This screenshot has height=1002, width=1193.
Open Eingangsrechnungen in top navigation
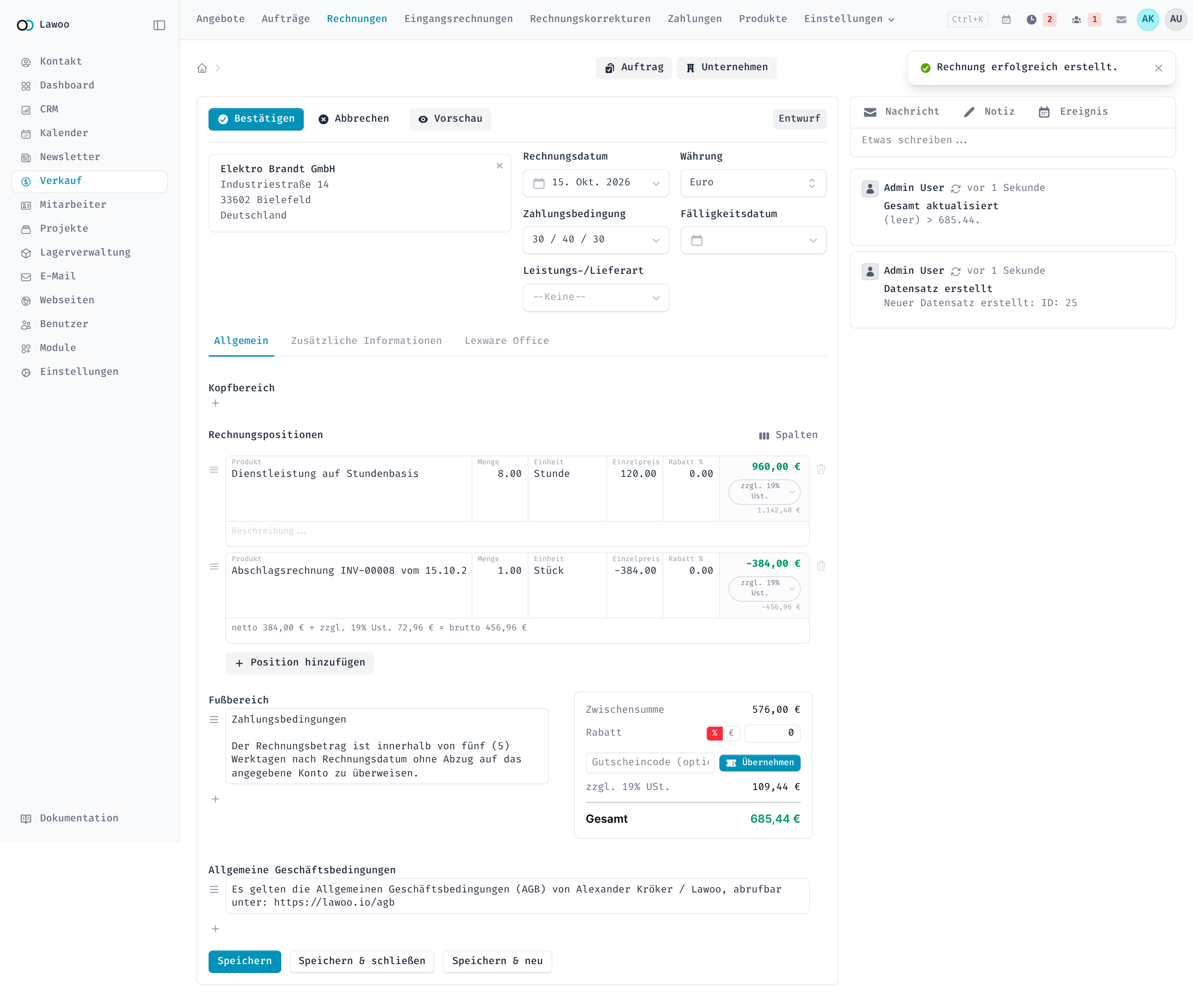tap(458, 19)
